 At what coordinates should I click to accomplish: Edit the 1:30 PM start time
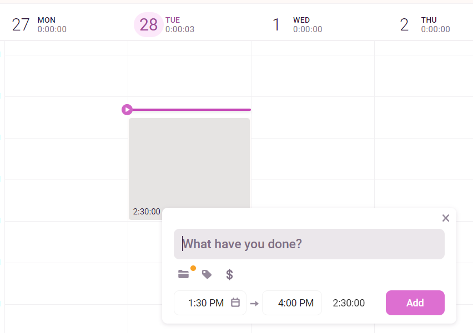click(206, 303)
